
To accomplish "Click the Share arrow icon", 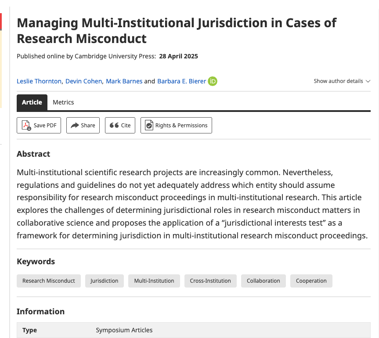I will coord(75,126).
